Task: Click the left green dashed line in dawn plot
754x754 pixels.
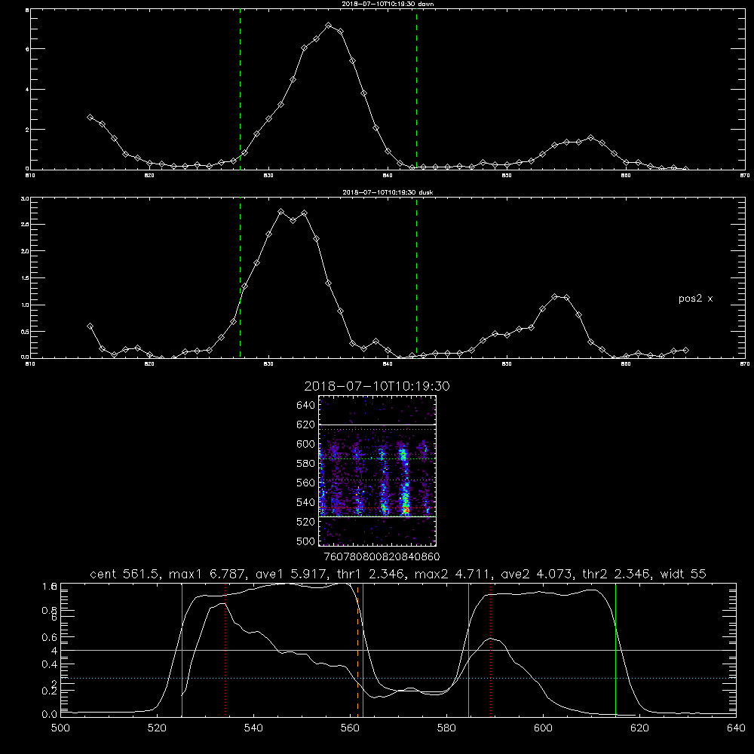Action: click(x=240, y=89)
